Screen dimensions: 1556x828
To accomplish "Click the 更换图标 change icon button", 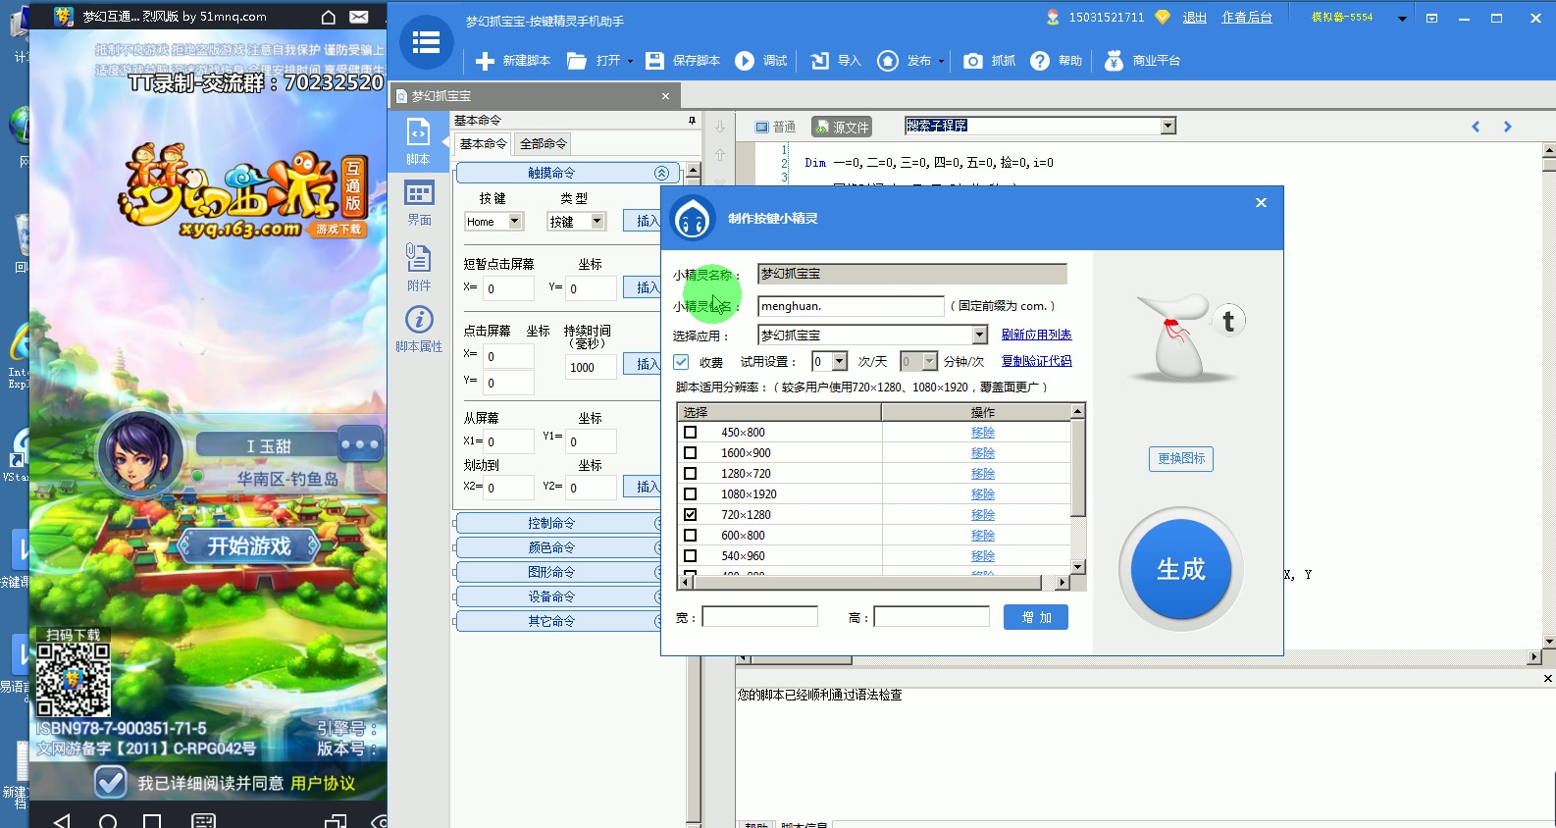I will 1180,459.
